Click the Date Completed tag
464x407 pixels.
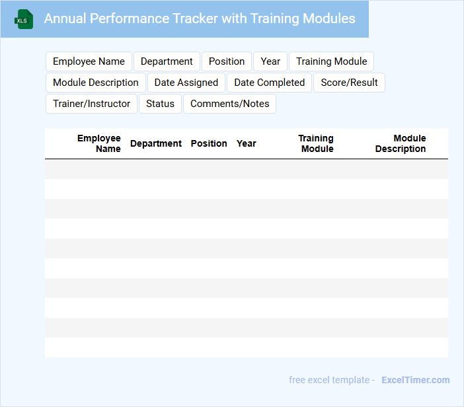coord(269,83)
